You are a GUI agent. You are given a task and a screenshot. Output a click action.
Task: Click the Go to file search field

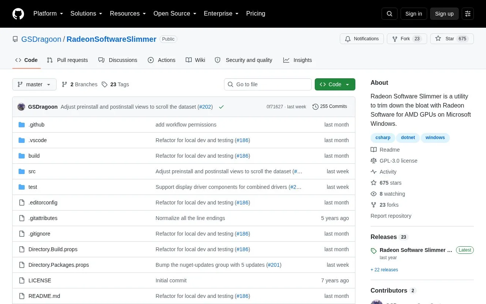coord(268,84)
